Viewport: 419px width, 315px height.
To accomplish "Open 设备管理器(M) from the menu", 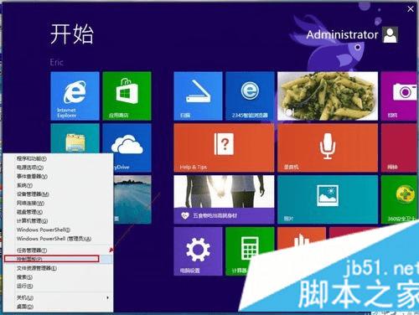I will (x=58, y=194).
